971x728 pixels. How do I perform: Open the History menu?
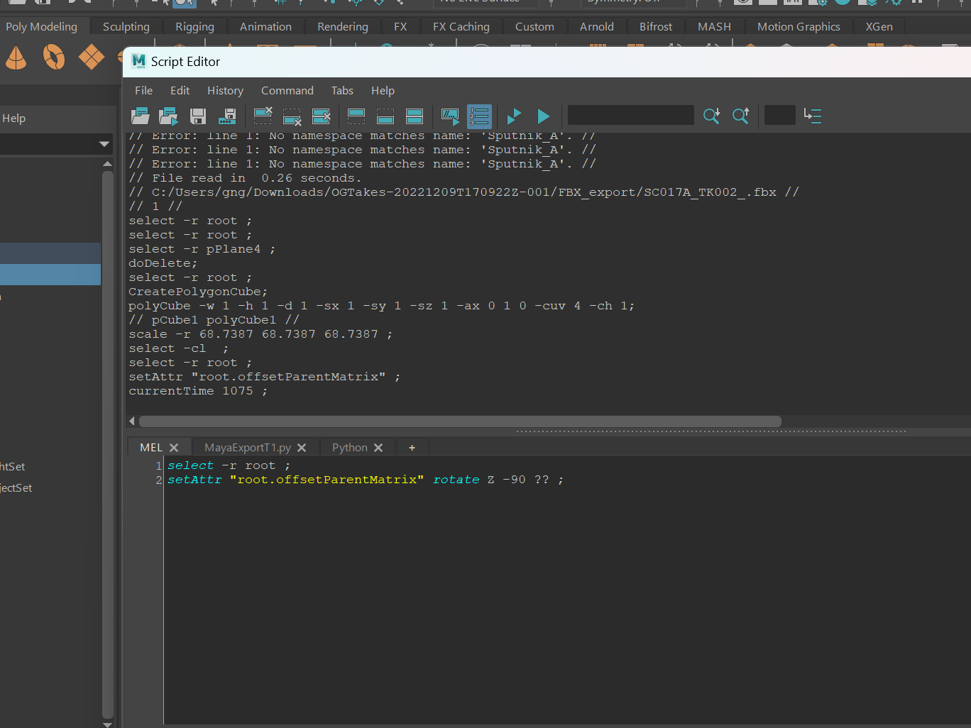[x=225, y=90]
